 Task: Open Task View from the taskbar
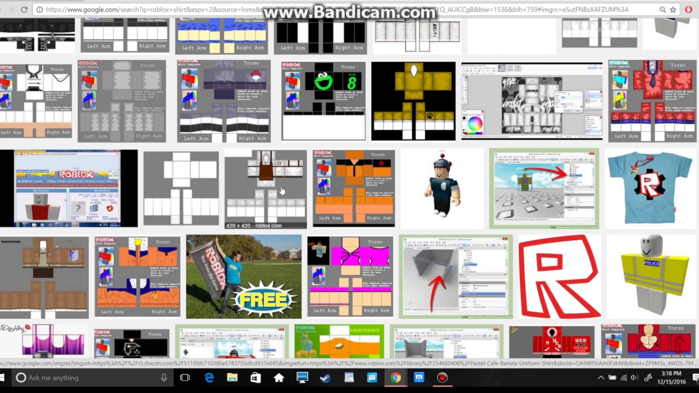(x=185, y=378)
